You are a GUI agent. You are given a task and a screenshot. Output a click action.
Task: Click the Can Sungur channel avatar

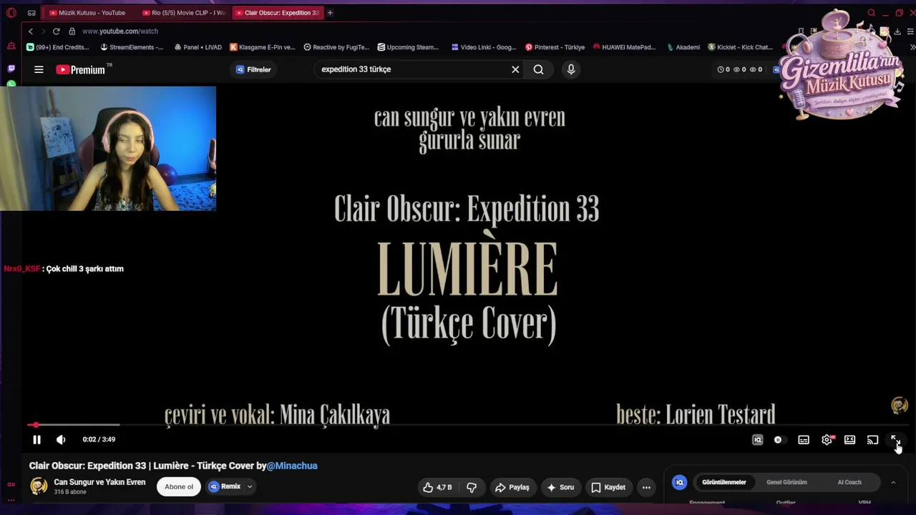39,487
